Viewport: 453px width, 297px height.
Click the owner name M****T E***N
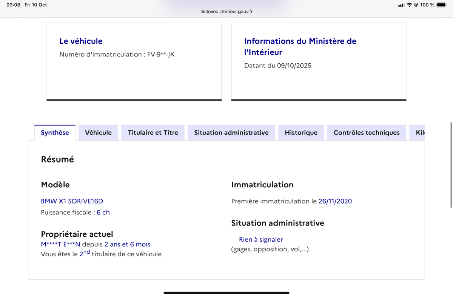pyautogui.click(x=60, y=245)
